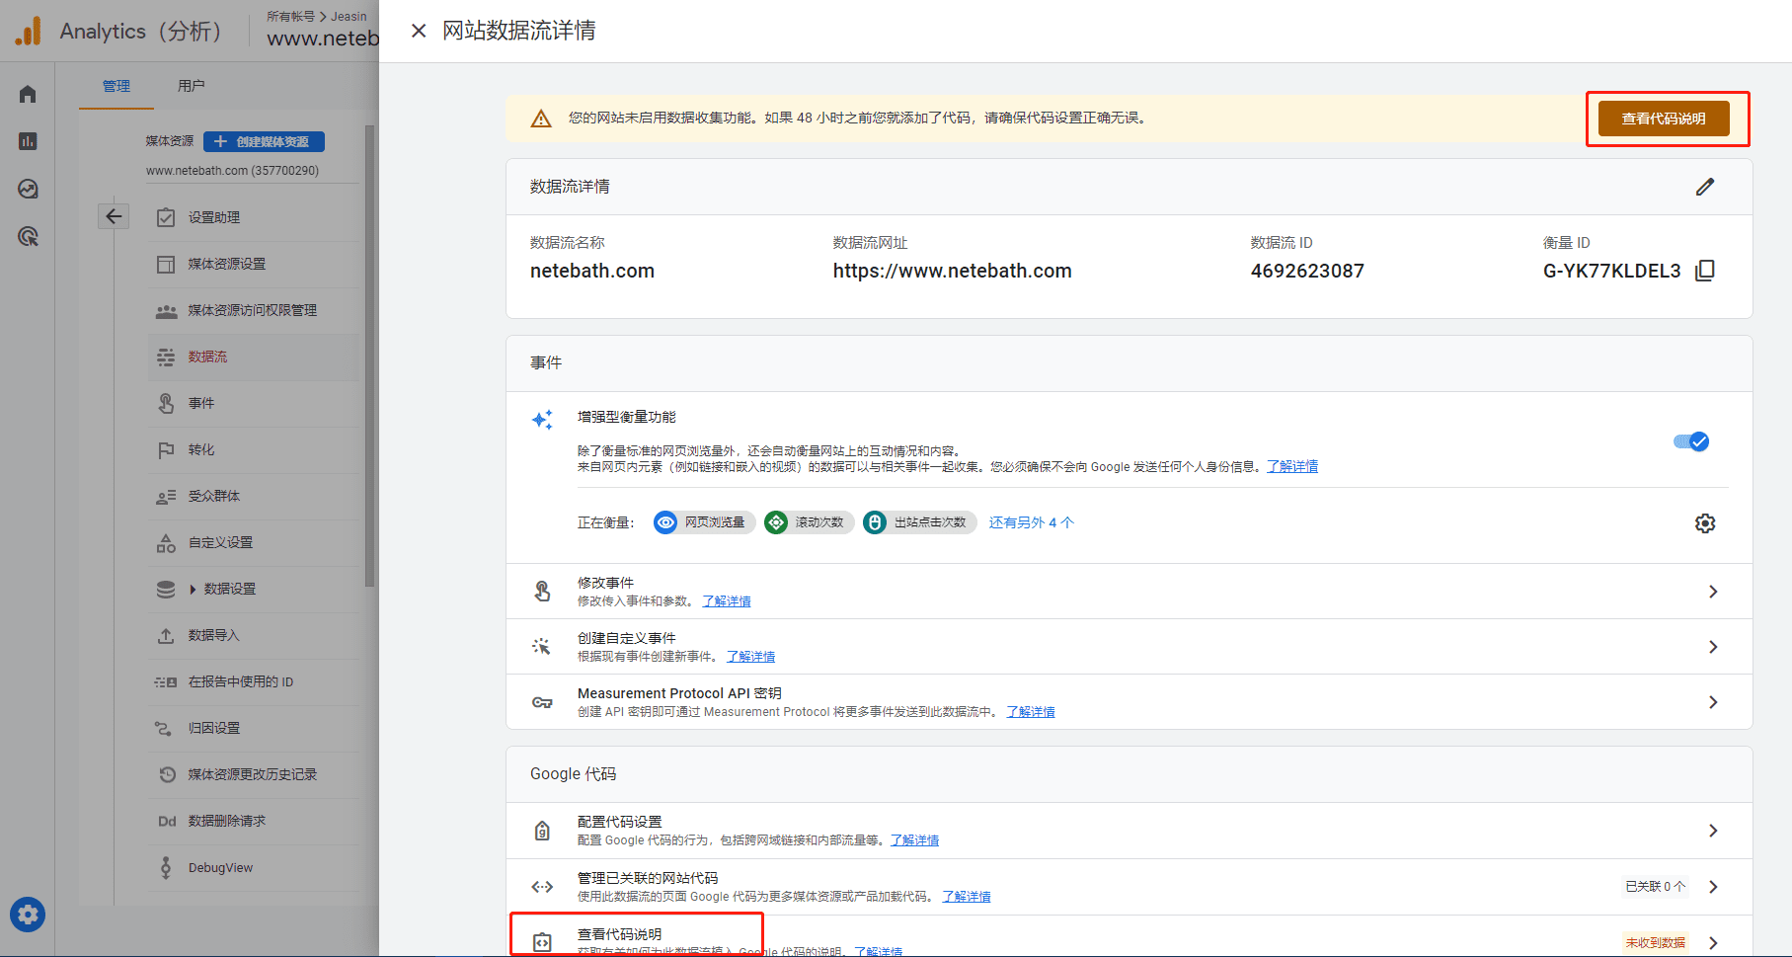Click the 创建媒体资源 button
The height and width of the screenshot is (957, 1792).
tap(264, 141)
